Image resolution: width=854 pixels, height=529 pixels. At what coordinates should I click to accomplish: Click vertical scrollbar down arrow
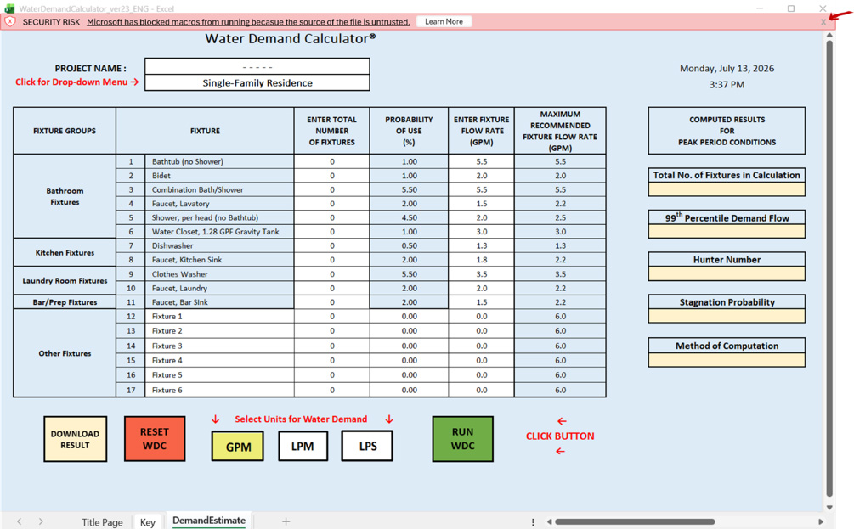[x=829, y=507]
